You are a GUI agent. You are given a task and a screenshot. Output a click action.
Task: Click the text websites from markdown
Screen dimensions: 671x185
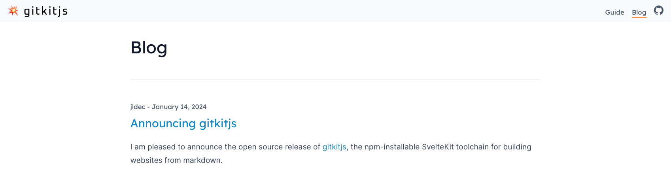176,160
